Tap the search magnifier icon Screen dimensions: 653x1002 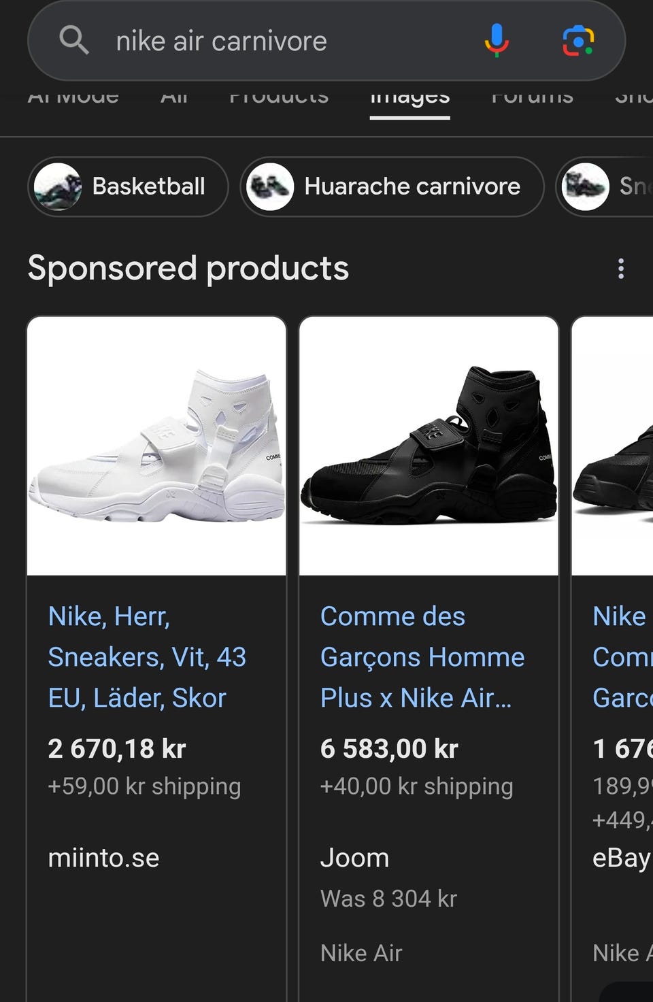74,40
